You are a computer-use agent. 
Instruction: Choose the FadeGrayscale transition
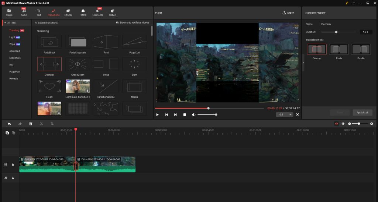click(78, 42)
